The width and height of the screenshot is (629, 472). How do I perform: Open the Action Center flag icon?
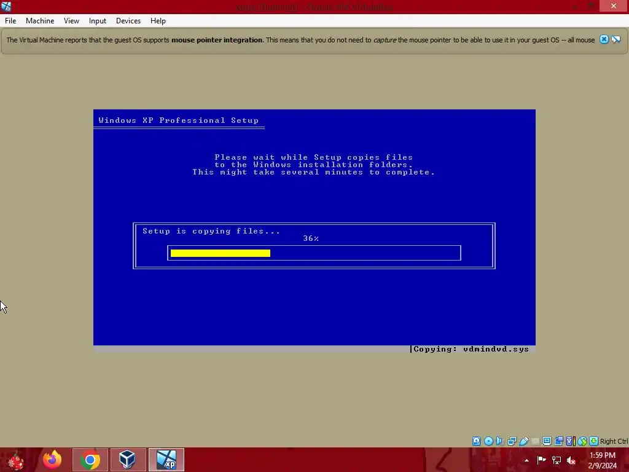(x=541, y=460)
